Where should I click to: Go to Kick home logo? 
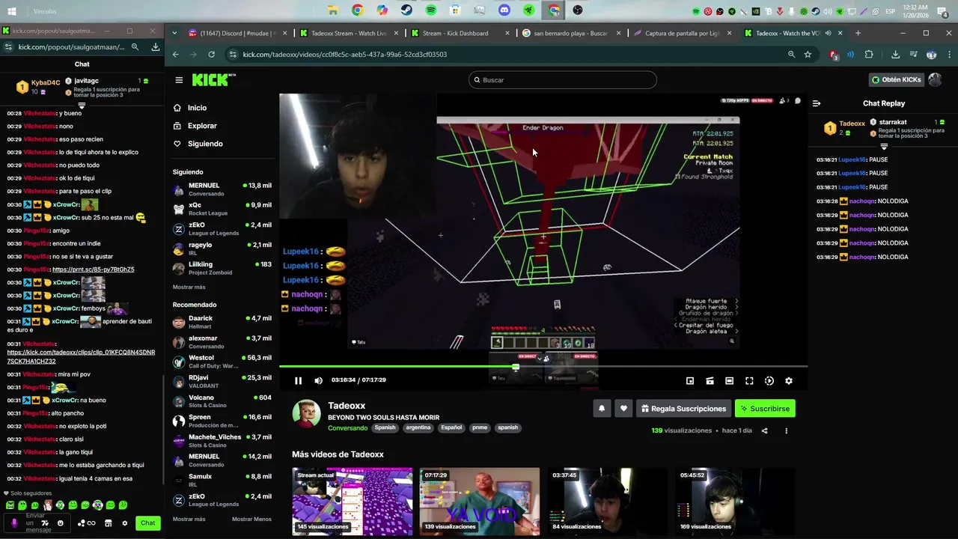213,80
